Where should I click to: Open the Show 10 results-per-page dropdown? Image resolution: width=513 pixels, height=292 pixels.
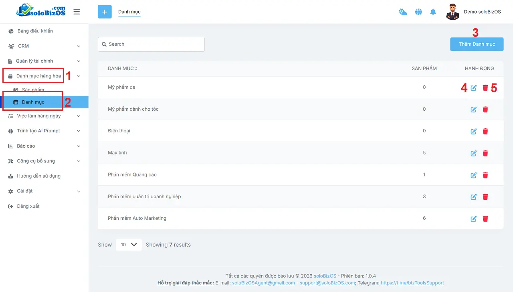point(129,245)
